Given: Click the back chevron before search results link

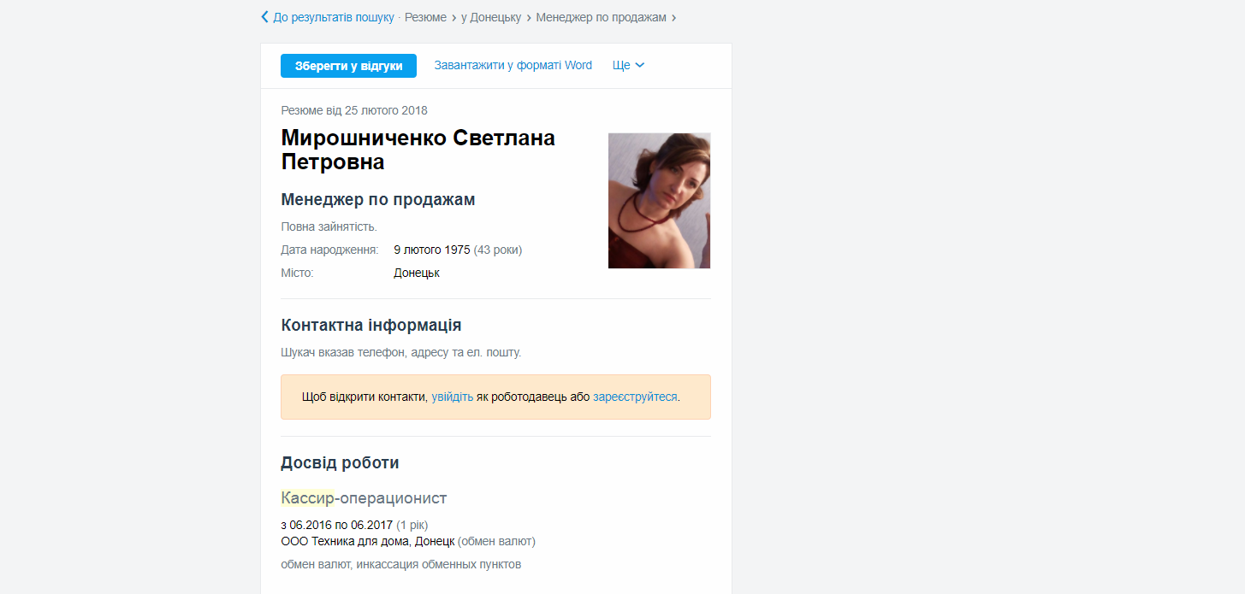Looking at the screenshot, I should (x=265, y=17).
